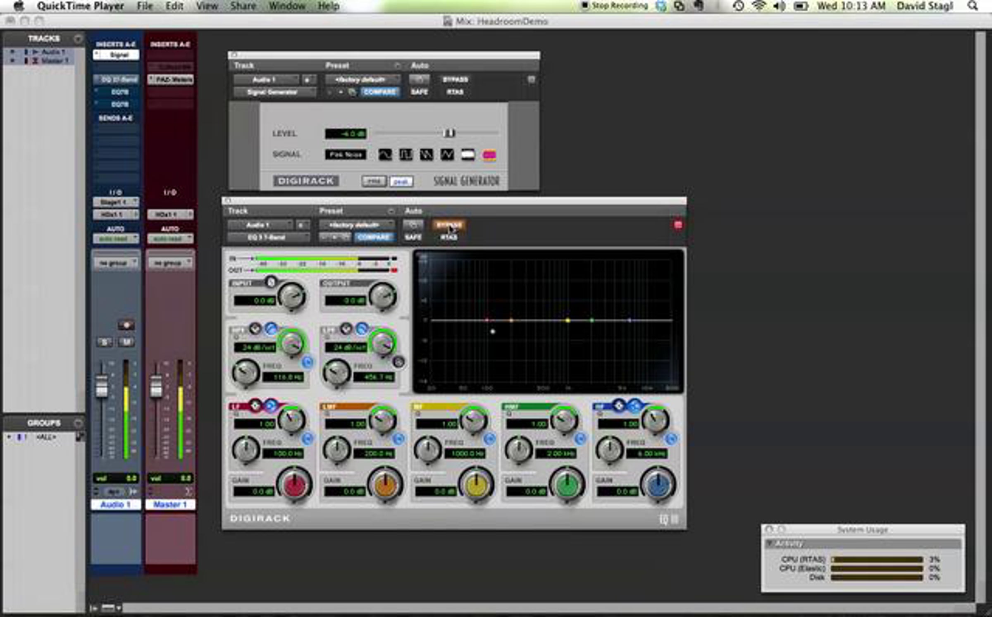Toggle Mute on the Audio 1 track
Viewport: 992px width, 617px height.
(x=127, y=342)
